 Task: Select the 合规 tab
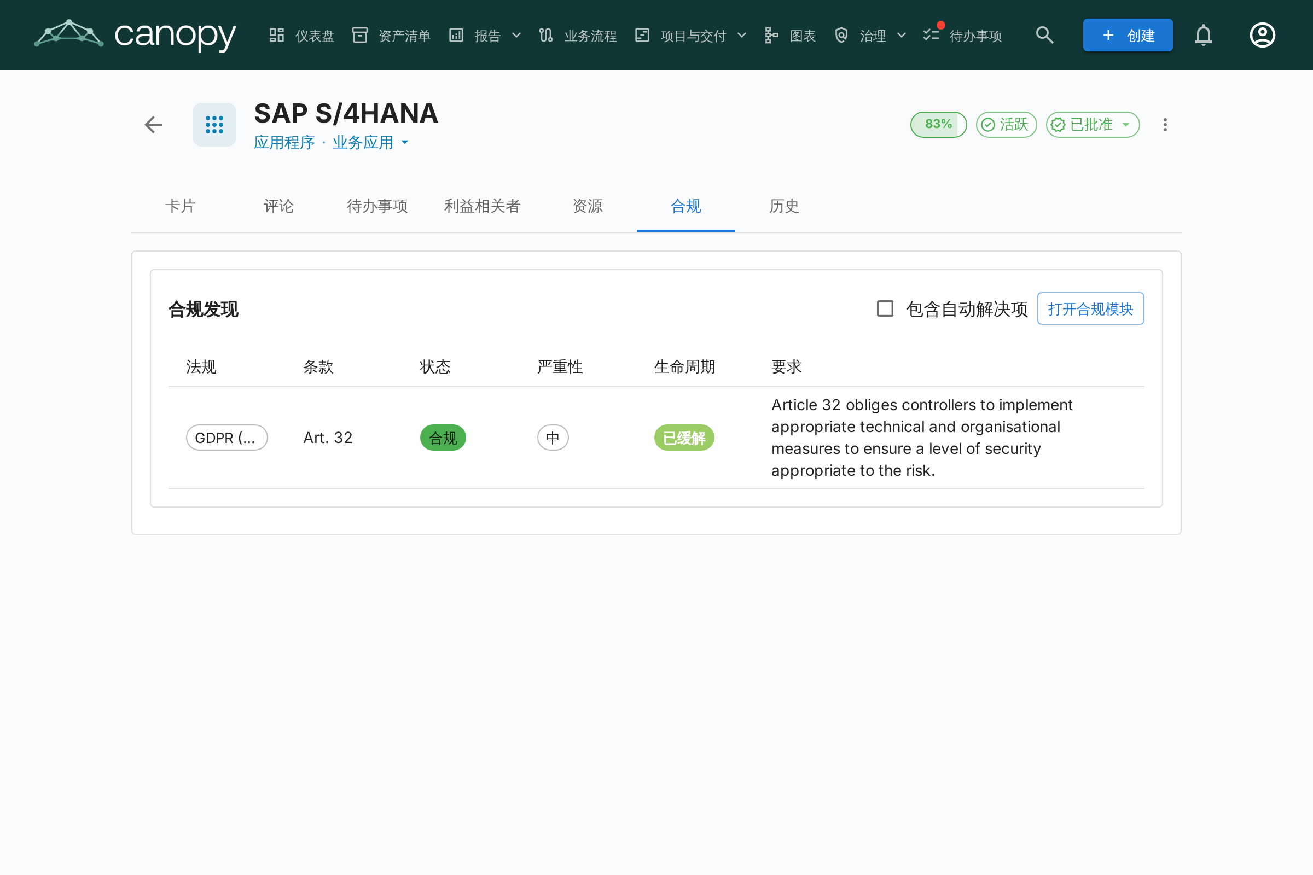point(686,206)
